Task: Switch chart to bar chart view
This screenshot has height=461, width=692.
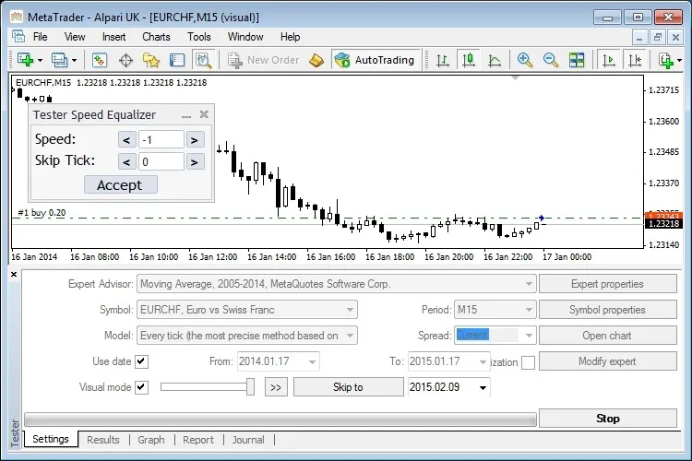Action: tap(443, 60)
